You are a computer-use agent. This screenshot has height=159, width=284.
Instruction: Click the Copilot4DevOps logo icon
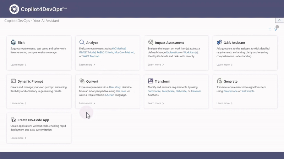pos(14,9)
